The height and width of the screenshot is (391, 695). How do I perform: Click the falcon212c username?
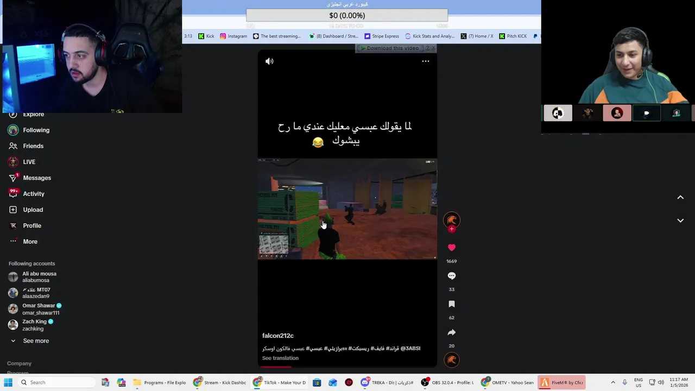pyautogui.click(x=278, y=336)
